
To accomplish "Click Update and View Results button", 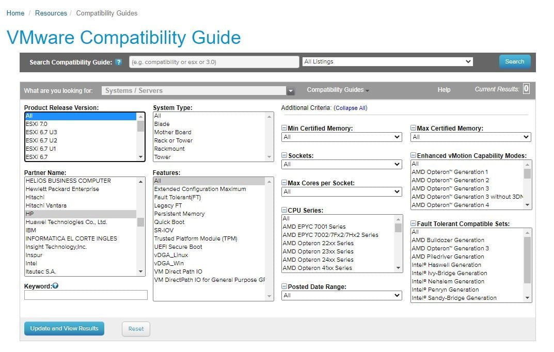I will (65, 328).
